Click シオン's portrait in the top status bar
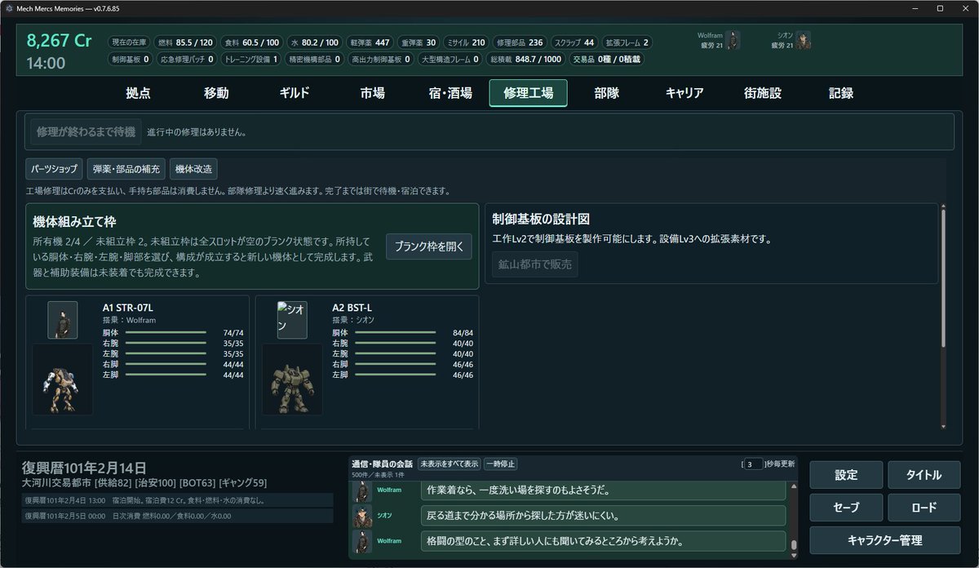Viewport: 979px width, 568px height. pos(804,40)
